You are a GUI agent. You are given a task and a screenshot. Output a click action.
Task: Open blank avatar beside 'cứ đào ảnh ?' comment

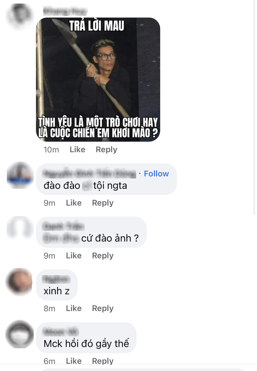coord(20,228)
